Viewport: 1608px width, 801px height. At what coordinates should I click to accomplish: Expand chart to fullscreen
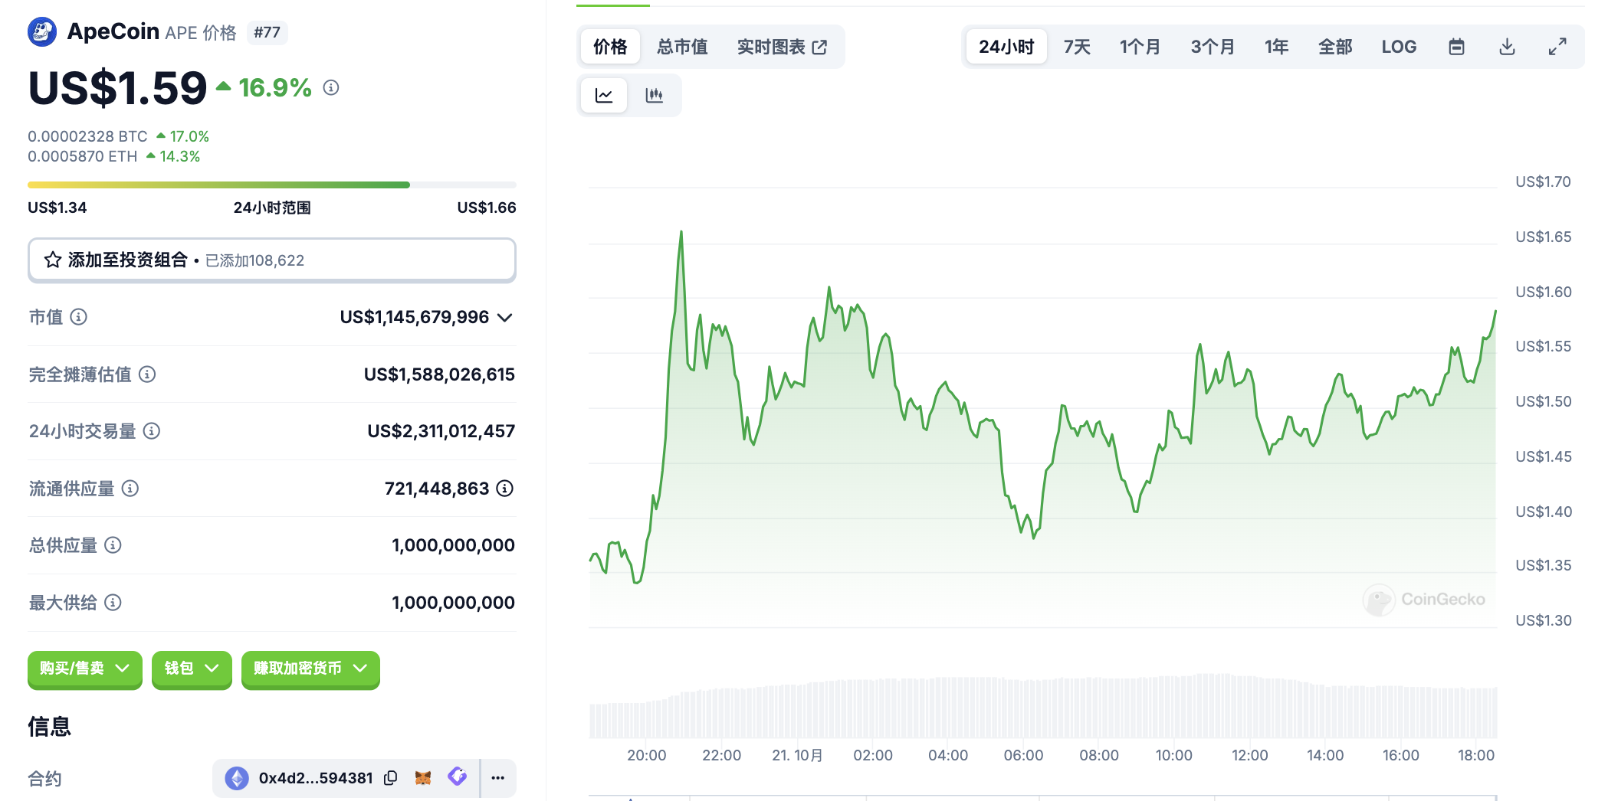click(x=1557, y=47)
